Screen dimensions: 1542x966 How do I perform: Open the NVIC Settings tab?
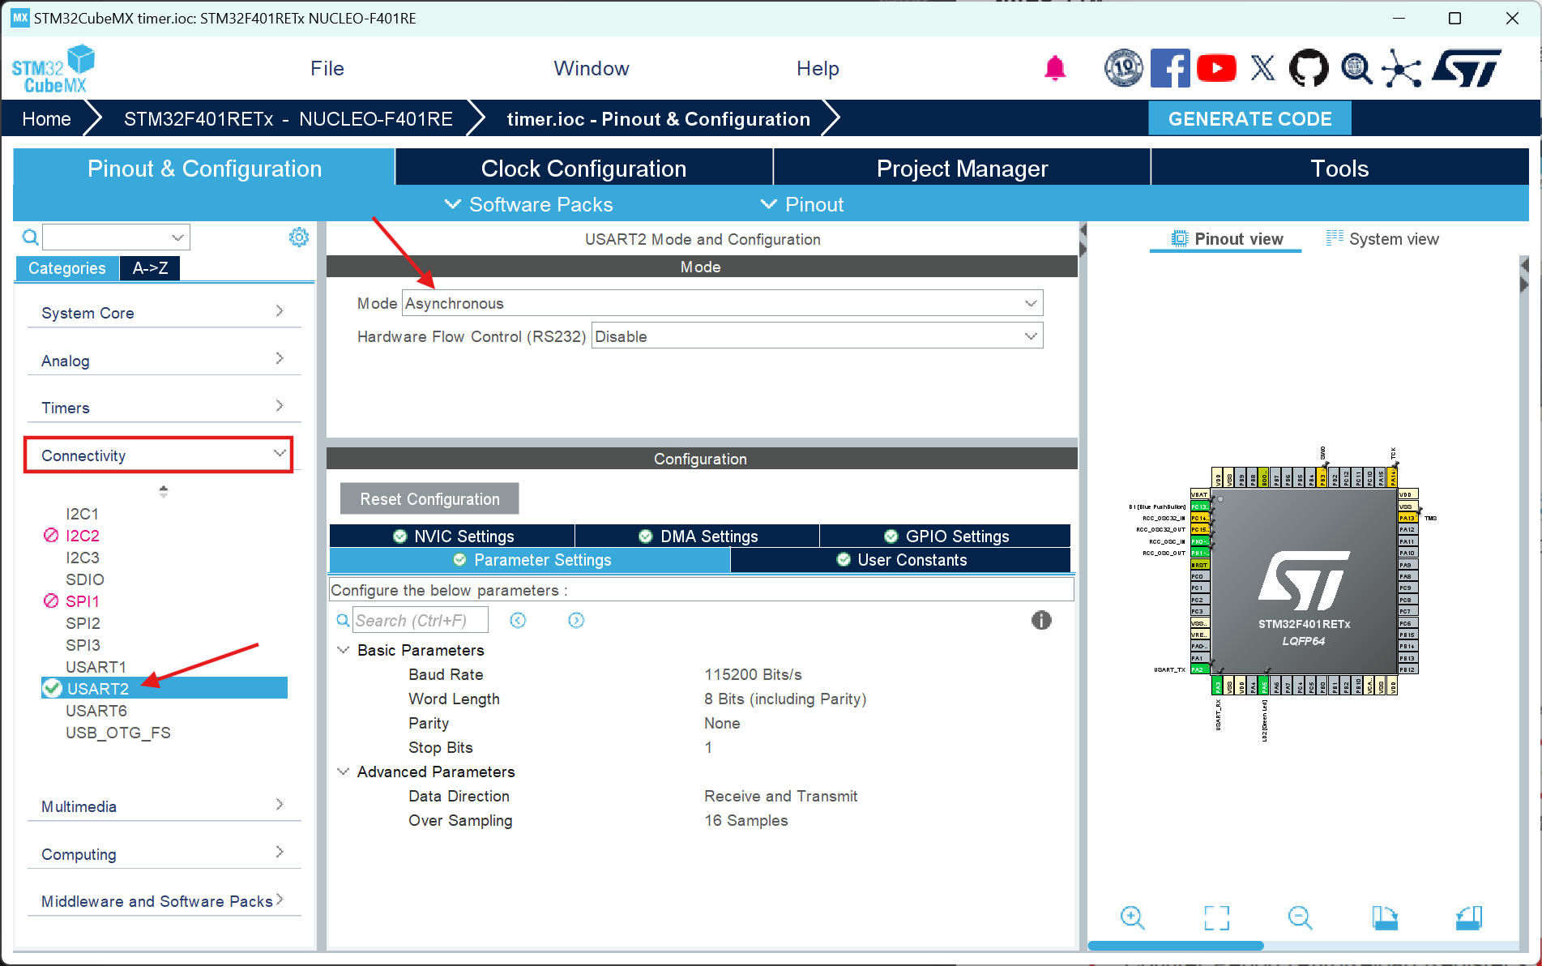(453, 536)
